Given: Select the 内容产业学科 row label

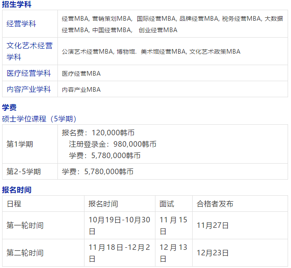Looking at the screenshot, I should [29, 89].
